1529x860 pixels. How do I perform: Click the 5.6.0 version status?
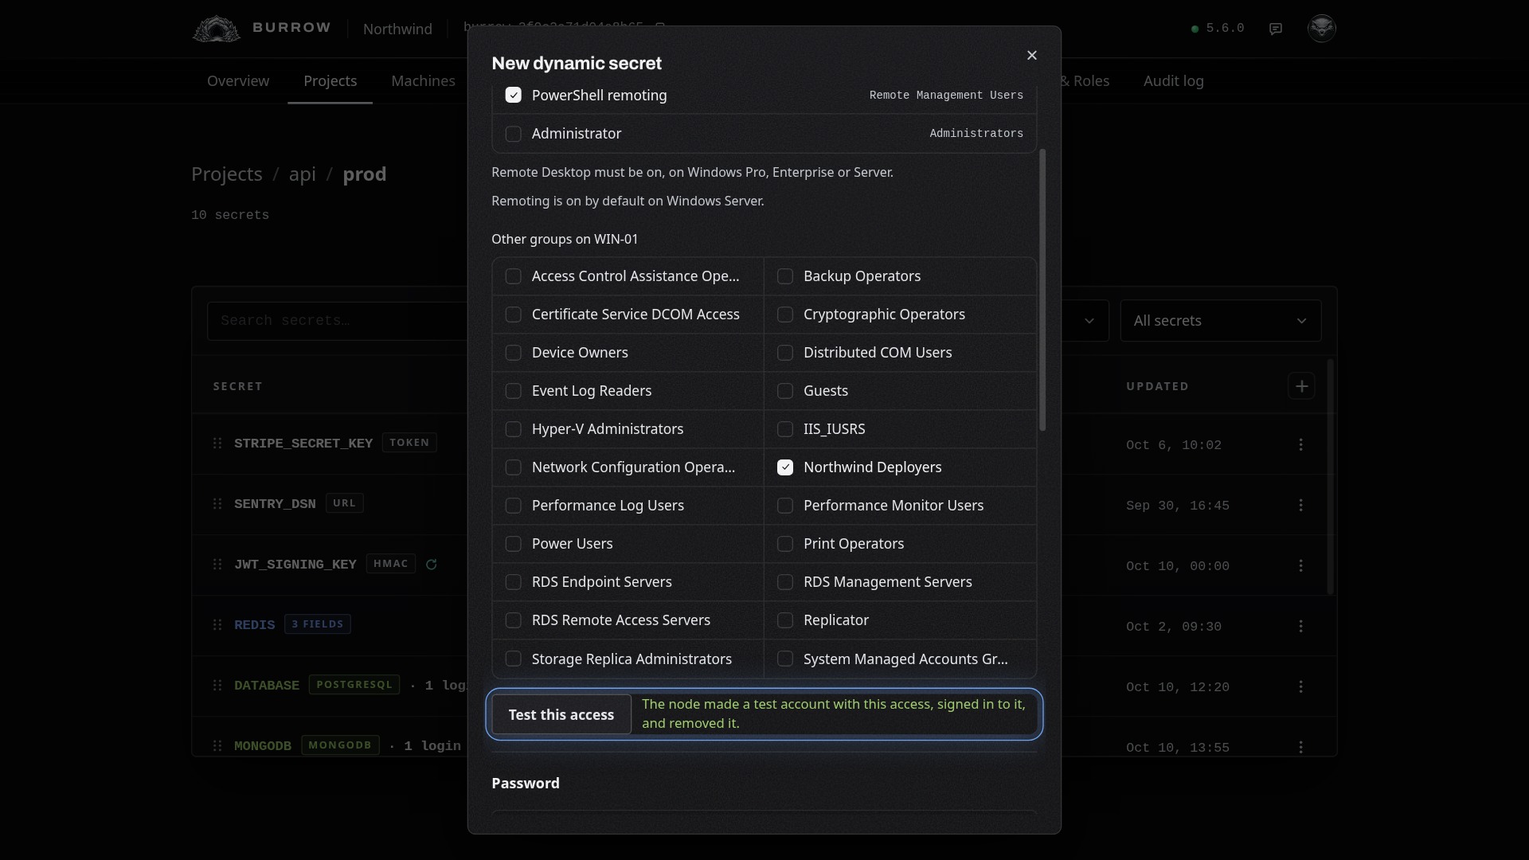pos(1218,28)
